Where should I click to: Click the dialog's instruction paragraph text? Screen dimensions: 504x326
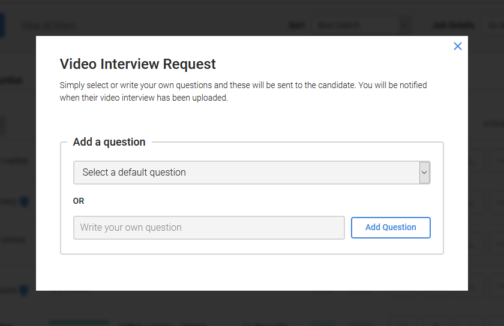243,91
